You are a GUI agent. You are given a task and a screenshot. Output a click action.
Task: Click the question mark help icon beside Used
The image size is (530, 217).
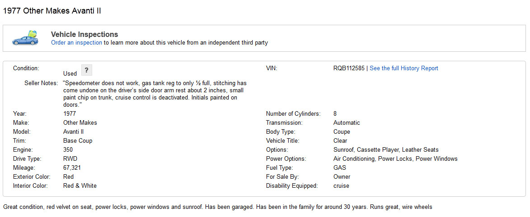[86, 70]
